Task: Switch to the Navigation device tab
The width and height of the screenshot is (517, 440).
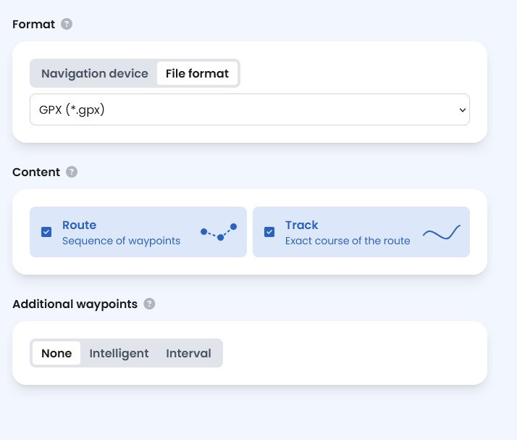Action: pos(95,74)
